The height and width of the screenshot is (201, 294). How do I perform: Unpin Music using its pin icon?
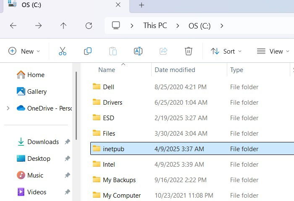tap(67, 175)
